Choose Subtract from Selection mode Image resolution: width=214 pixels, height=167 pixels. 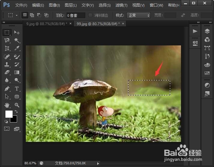tap(39, 15)
